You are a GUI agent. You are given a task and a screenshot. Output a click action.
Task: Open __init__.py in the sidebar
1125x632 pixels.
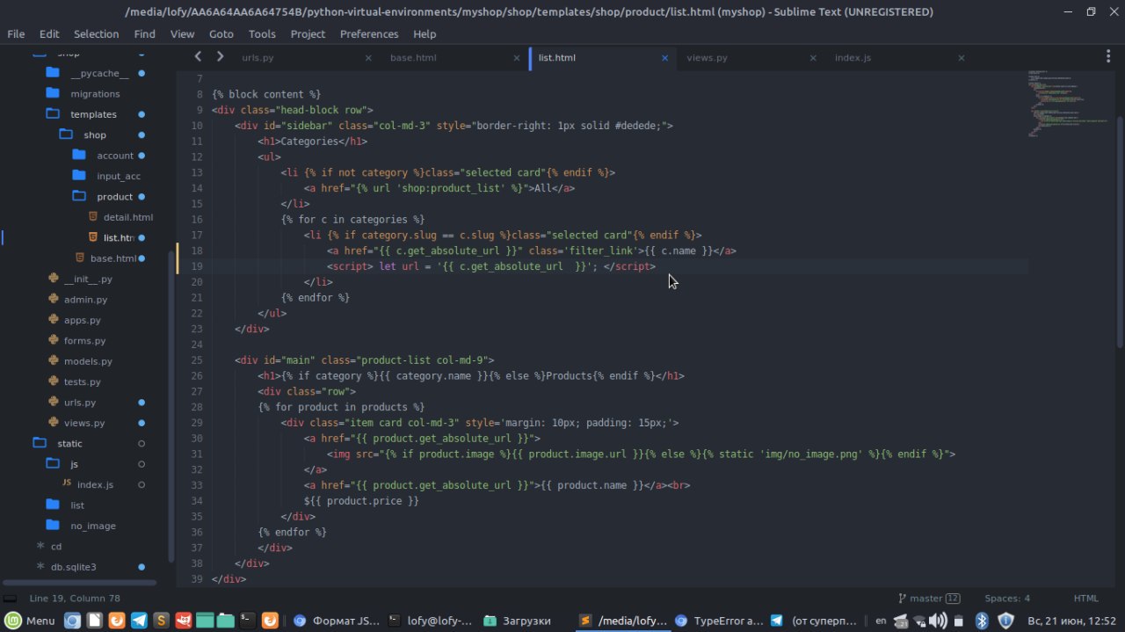pos(88,279)
